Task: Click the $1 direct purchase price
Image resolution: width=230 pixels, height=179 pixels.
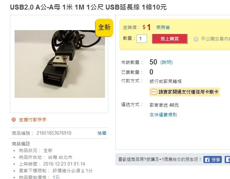Action: point(147,27)
